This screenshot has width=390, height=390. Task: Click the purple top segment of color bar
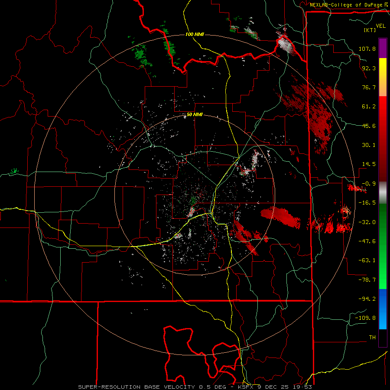pyautogui.click(x=383, y=48)
